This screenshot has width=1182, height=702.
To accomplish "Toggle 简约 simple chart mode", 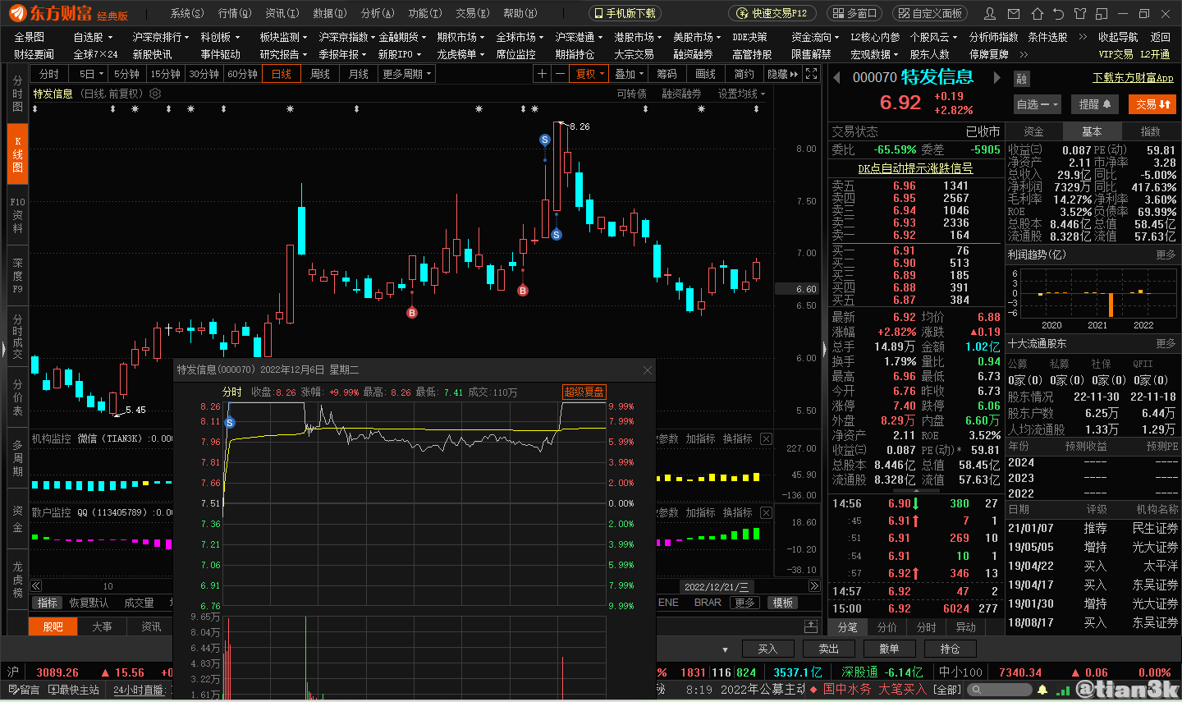I will point(744,74).
